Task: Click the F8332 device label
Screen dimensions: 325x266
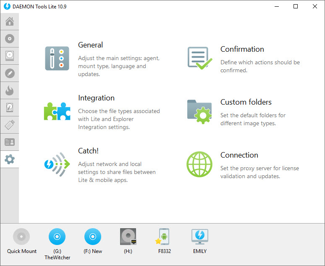Action: pos(165,251)
